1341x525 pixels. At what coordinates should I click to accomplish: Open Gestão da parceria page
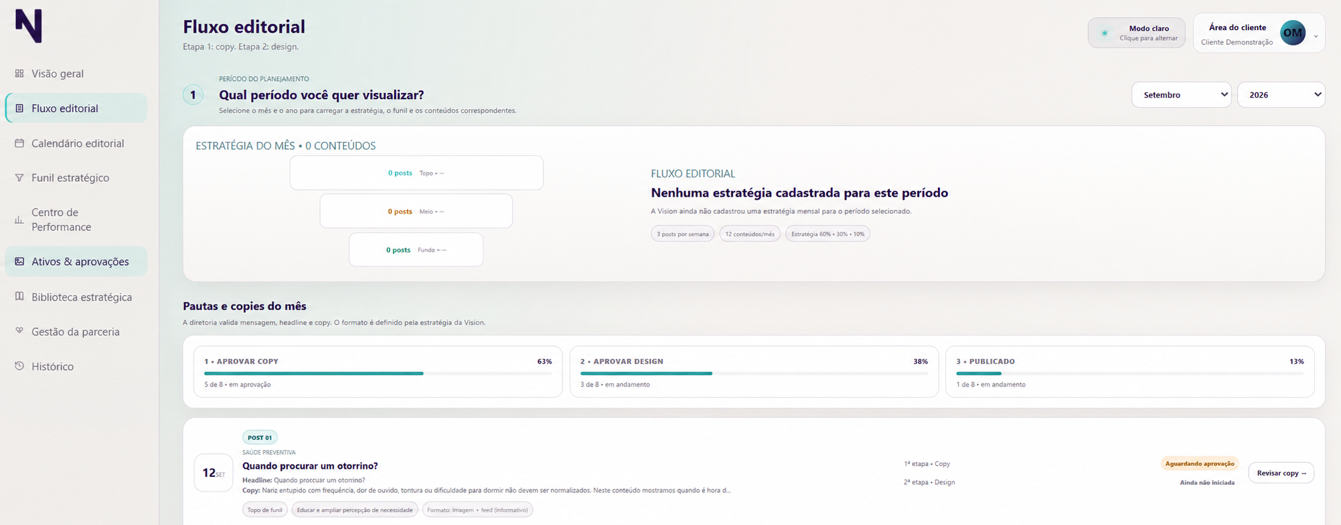[76, 331]
